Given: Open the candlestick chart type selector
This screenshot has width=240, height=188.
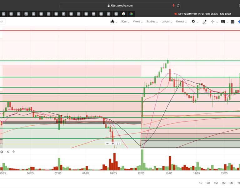Looking at the screenshot, I should tap(114, 22).
